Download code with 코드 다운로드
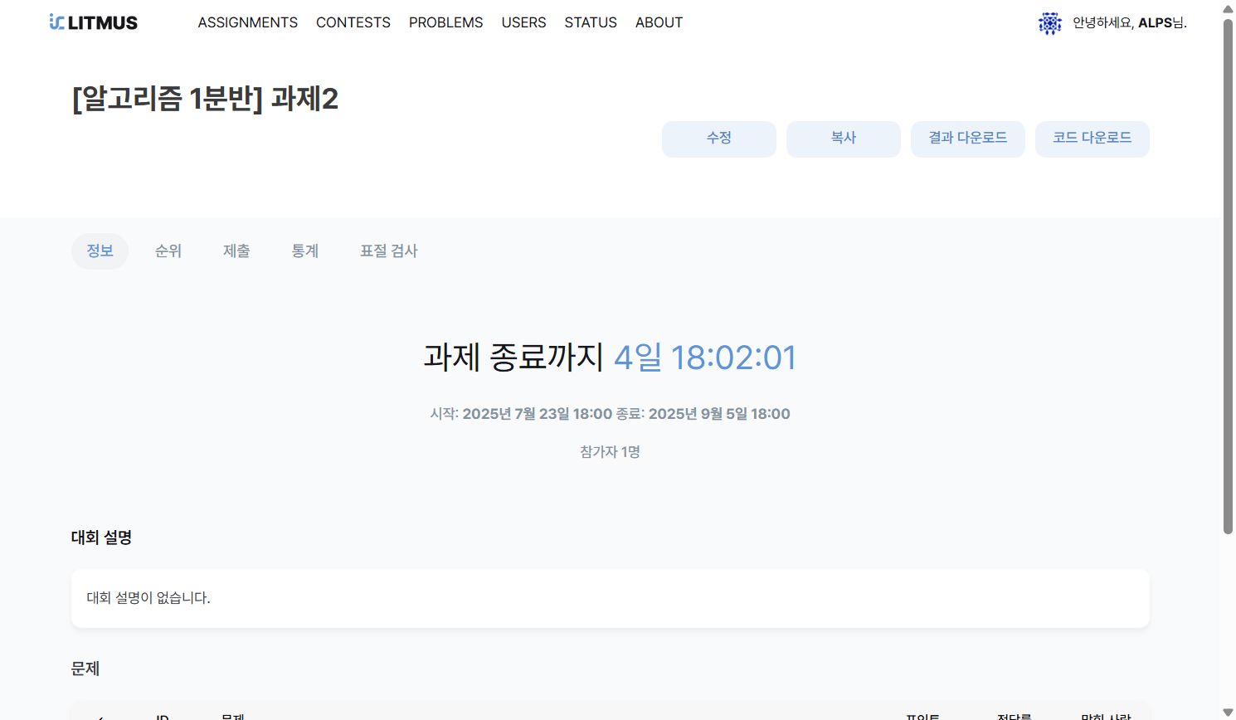This screenshot has width=1236, height=720. 1092,139
